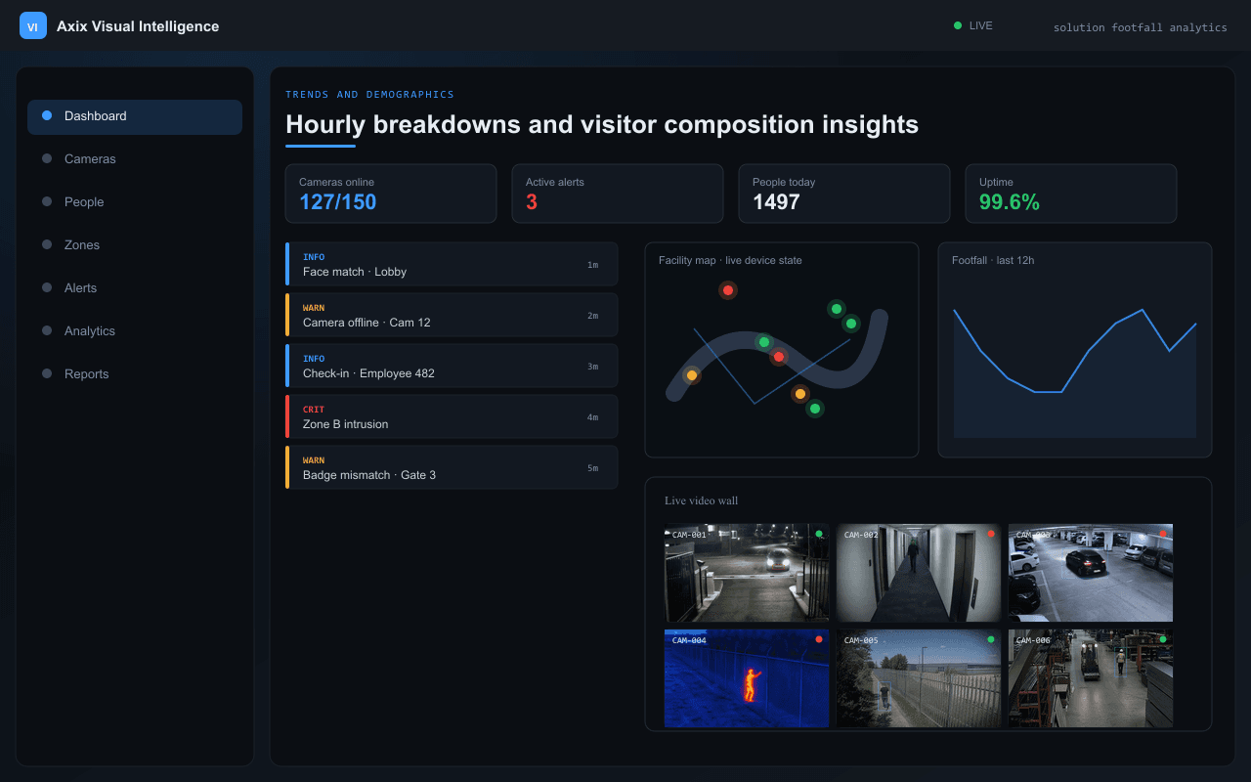1251x782 pixels.
Task: Open the CAM-005 fence line feed
Action: [x=919, y=678]
